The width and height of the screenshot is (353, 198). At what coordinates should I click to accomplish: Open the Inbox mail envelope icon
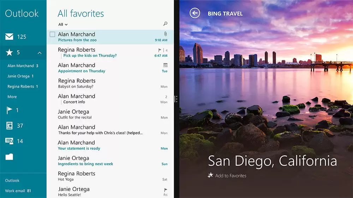pos(9,37)
